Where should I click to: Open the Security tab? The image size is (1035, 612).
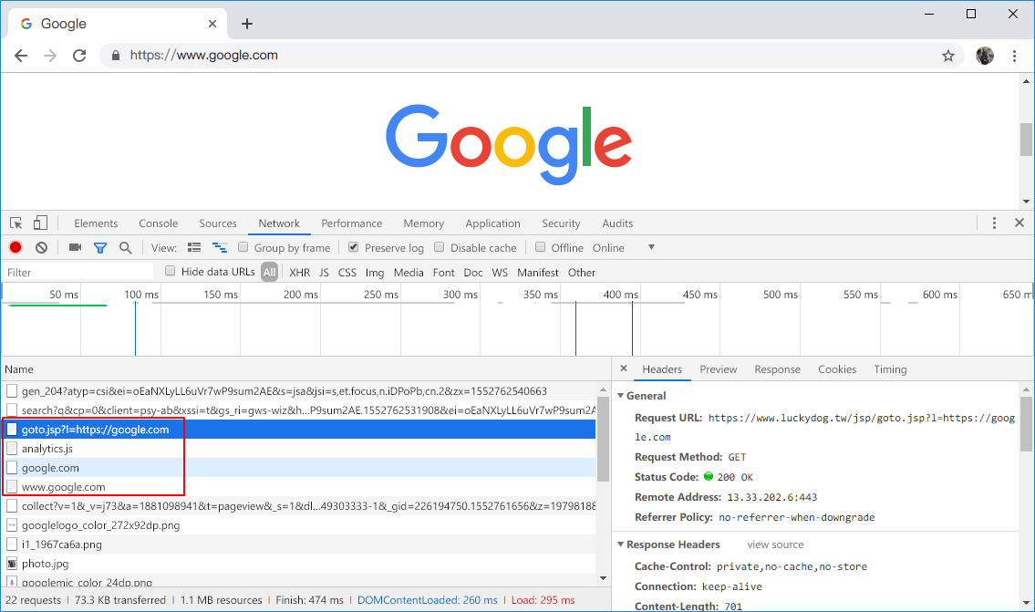(561, 223)
